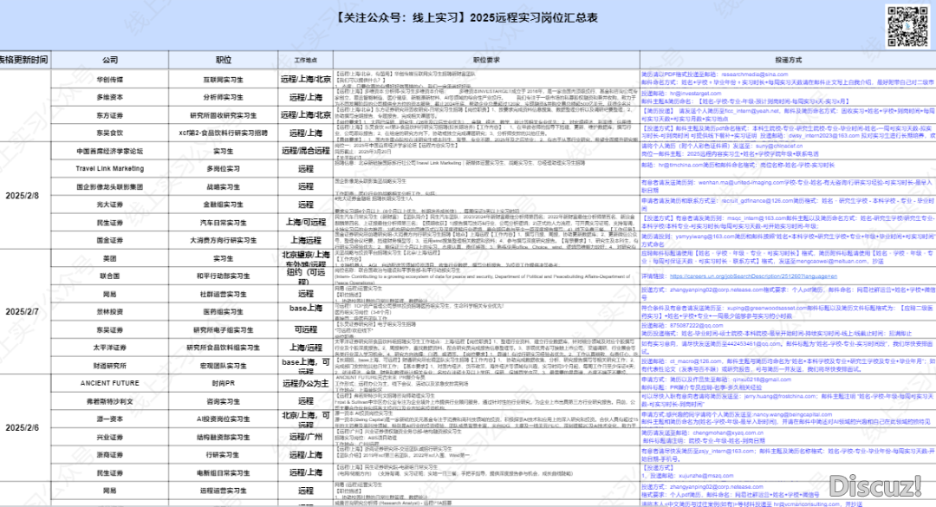Click position cell 汽车日常实习生
Viewport: 936px width, 507px height.
pos(224,223)
